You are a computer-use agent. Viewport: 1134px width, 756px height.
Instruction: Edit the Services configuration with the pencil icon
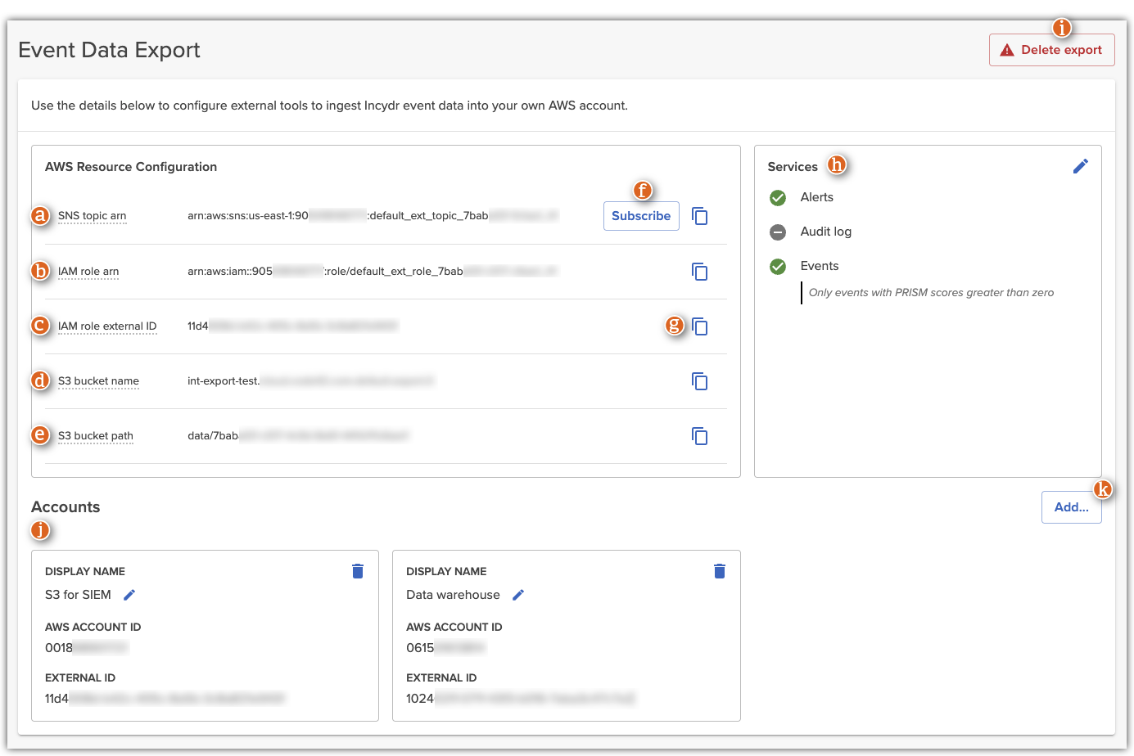tap(1081, 165)
